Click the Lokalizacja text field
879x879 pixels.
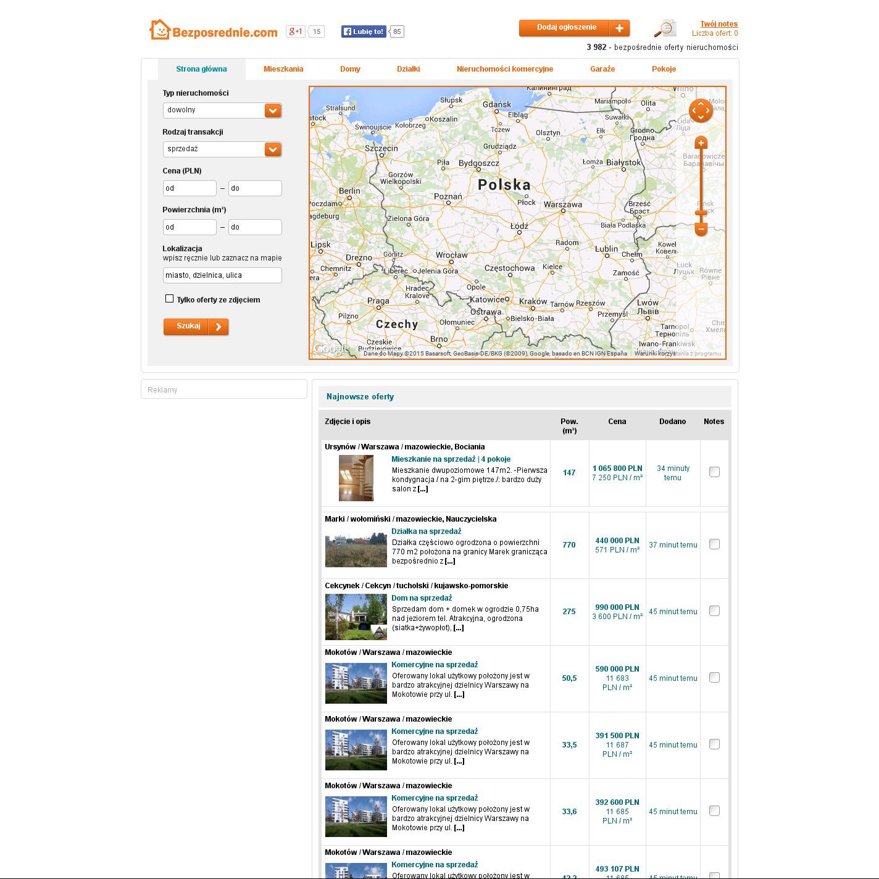(222, 275)
